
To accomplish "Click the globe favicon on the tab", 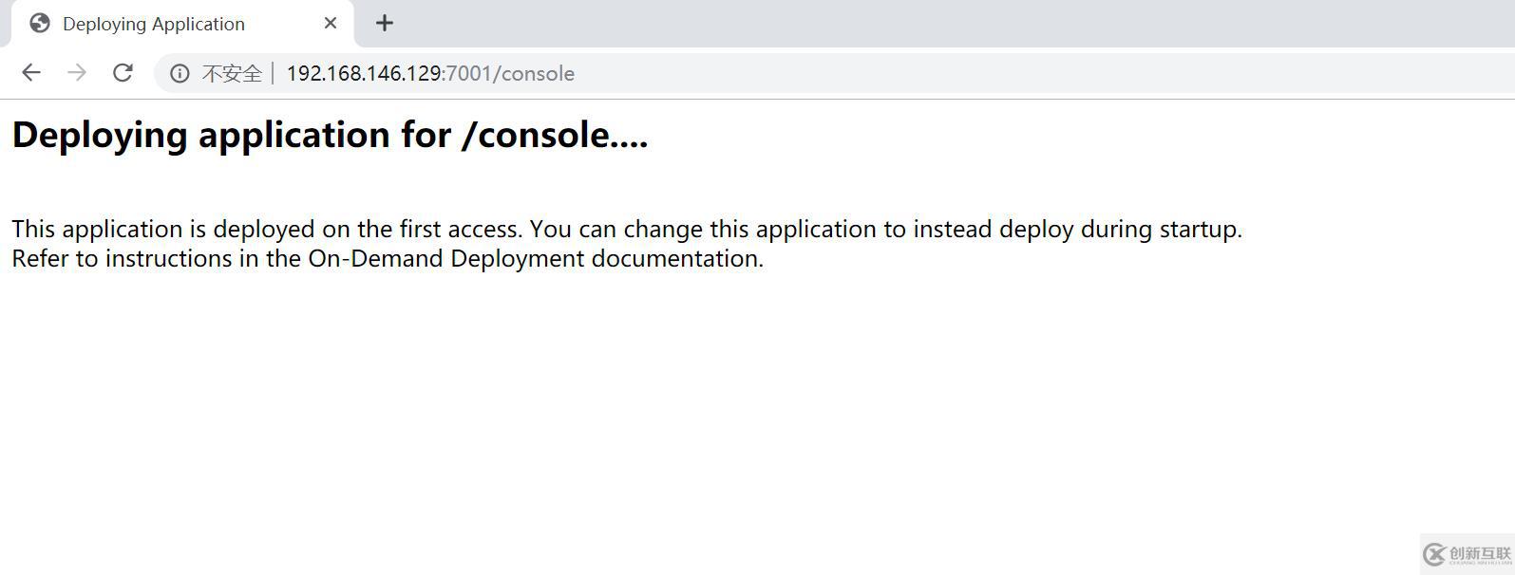I will (40, 24).
